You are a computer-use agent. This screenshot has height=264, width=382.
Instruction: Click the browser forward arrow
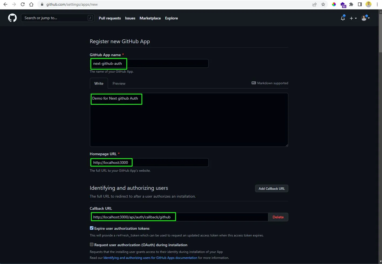click(x=14, y=4)
